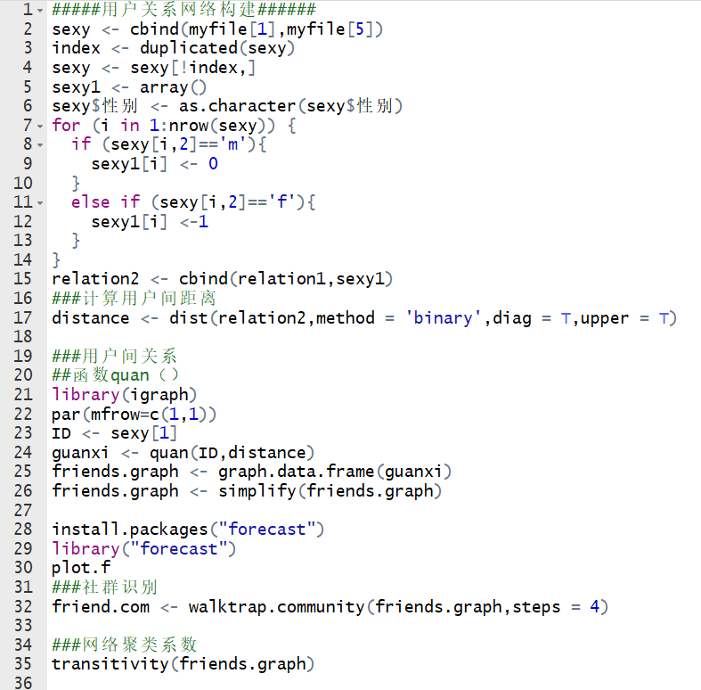Click 'as.character' on line 6

[238, 106]
